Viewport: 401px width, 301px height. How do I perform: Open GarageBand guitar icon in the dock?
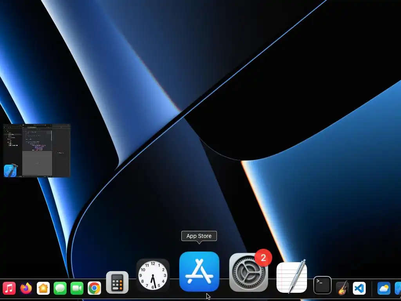pyautogui.click(x=342, y=288)
